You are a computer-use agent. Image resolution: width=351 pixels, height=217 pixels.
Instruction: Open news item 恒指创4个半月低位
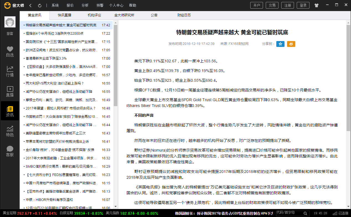point(66,34)
